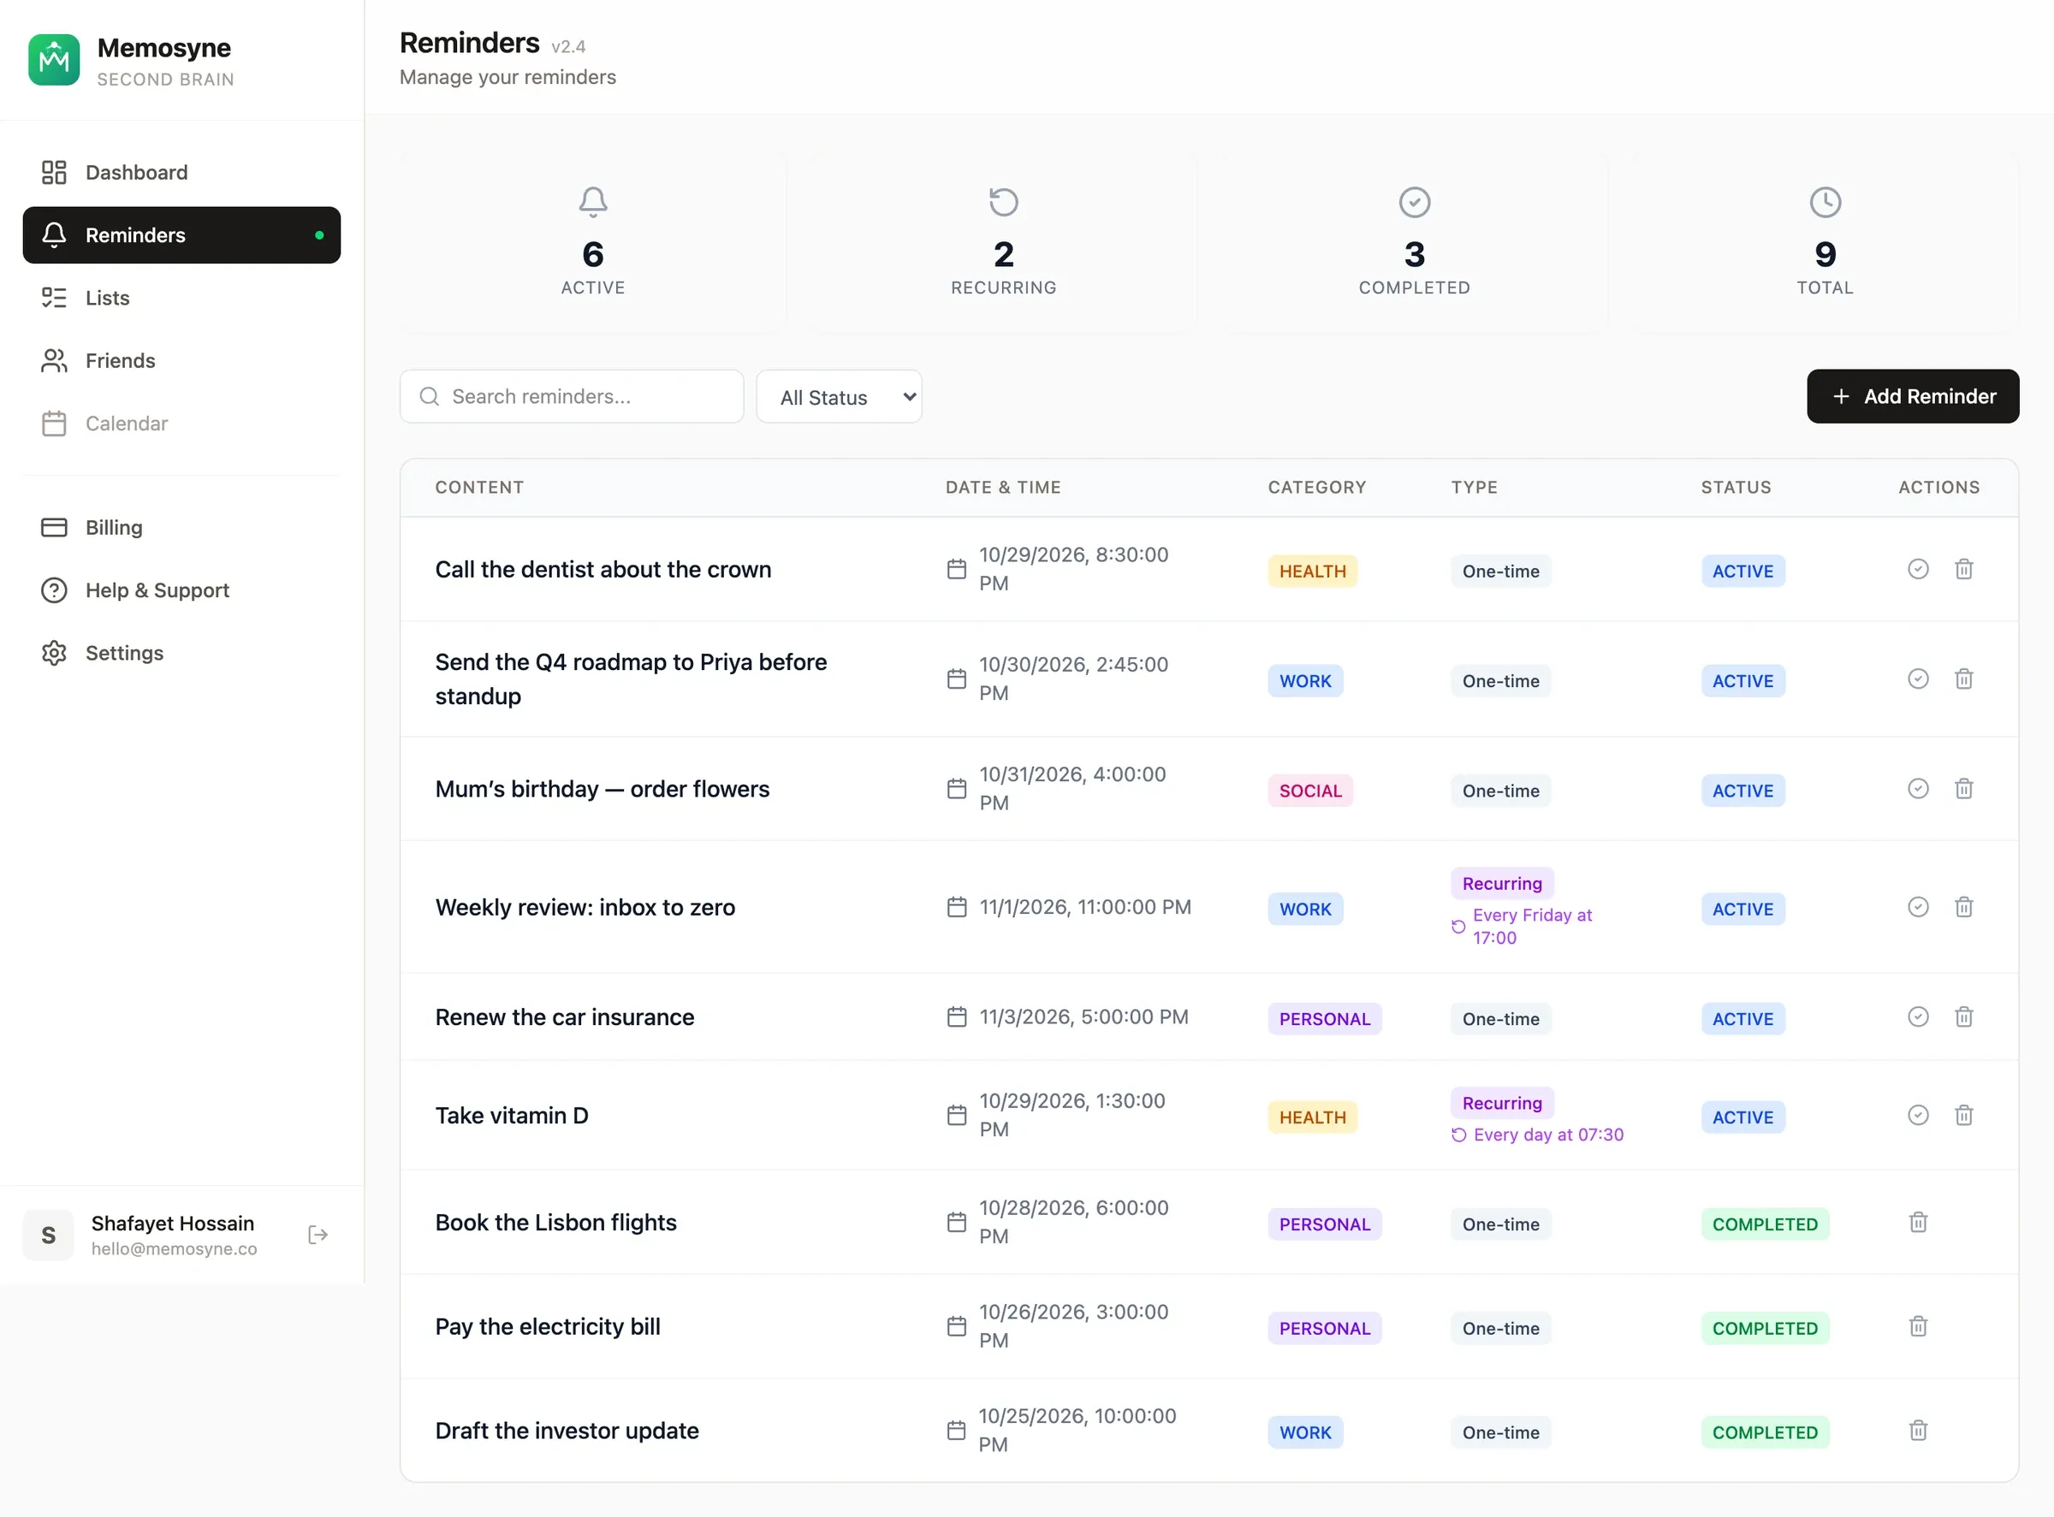2054x1517 pixels.
Task: Mark 'Renew the car insurance' complete
Action: (x=1918, y=1017)
